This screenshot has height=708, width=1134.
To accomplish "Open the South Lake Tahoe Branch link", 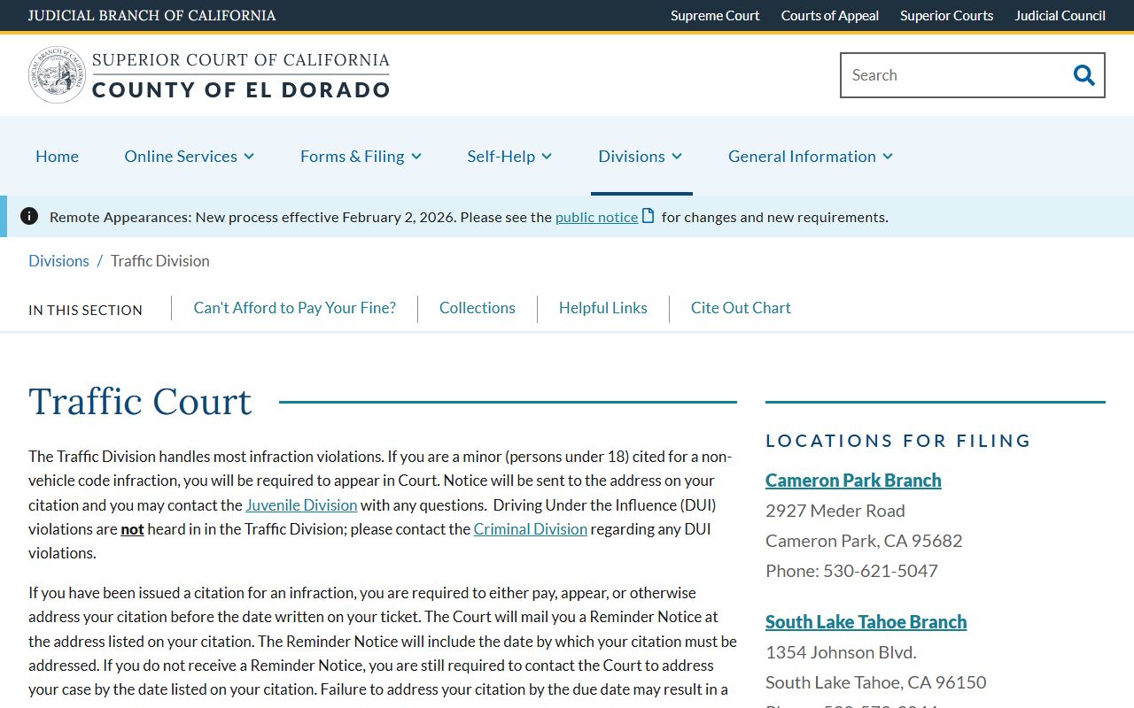I will [866, 621].
